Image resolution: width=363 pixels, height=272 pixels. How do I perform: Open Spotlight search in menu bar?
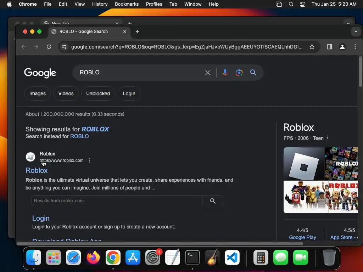tap(291, 4)
